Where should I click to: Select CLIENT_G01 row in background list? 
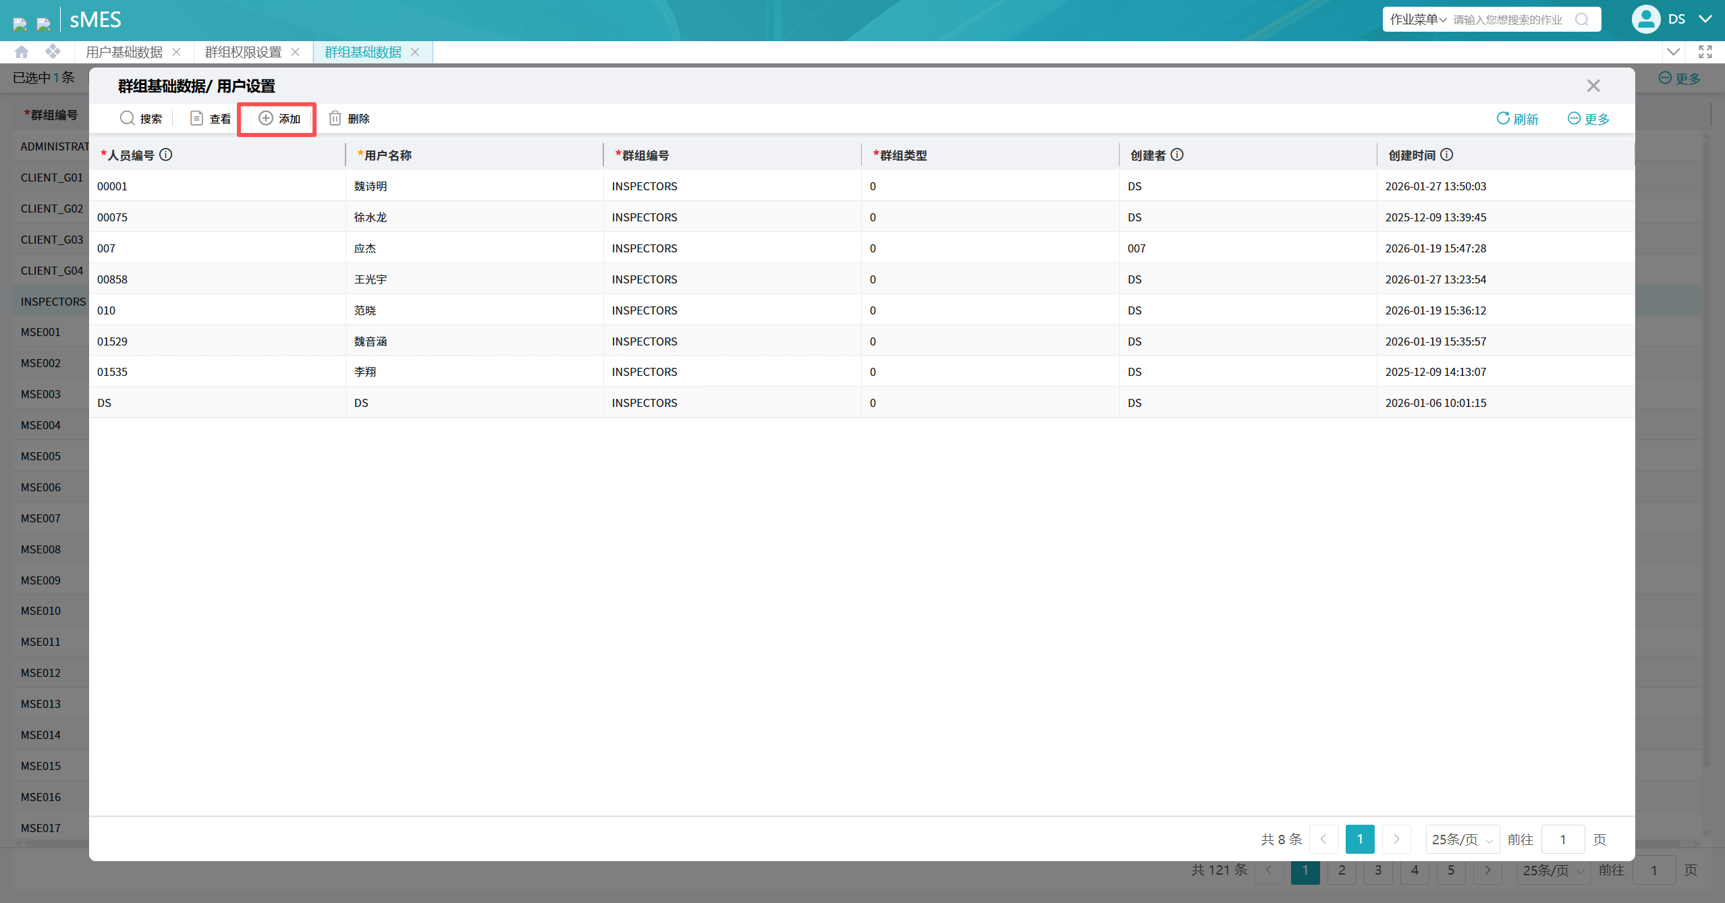click(51, 177)
